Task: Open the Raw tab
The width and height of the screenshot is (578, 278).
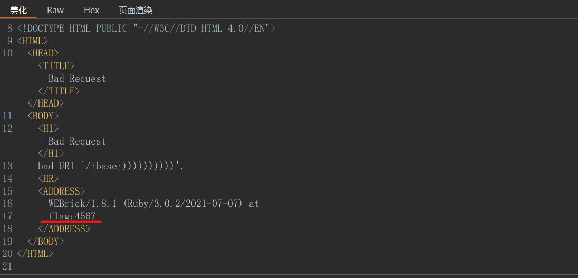Action: (x=55, y=10)
